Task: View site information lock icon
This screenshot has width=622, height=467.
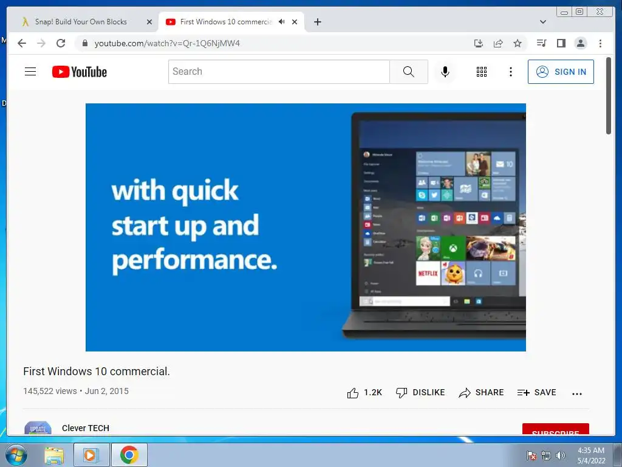Action: tap(84, 43)
